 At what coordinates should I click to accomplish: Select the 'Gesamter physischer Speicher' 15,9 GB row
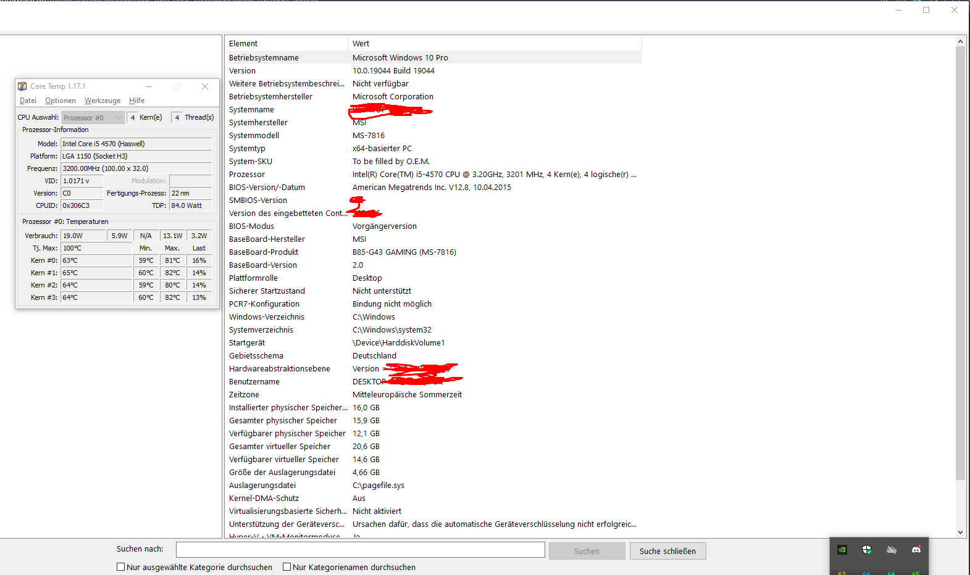coord(433,420)
